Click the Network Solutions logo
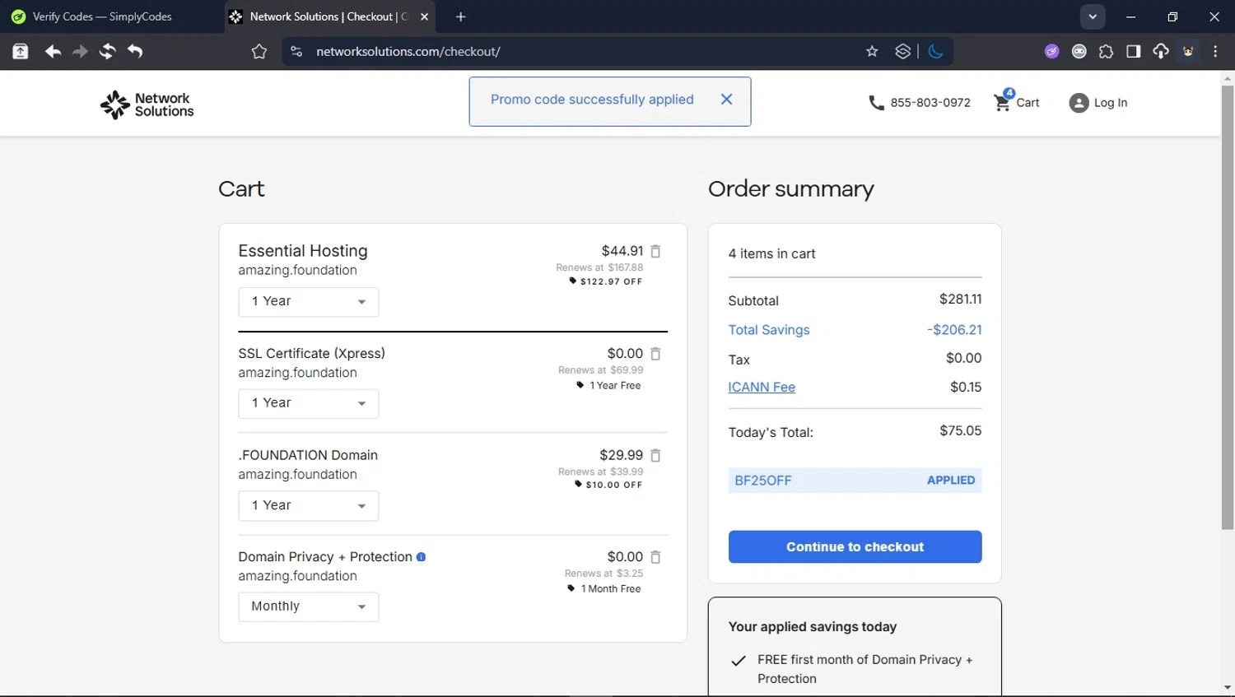This screenshot has width=1235, height=697. tap(147, 105)
